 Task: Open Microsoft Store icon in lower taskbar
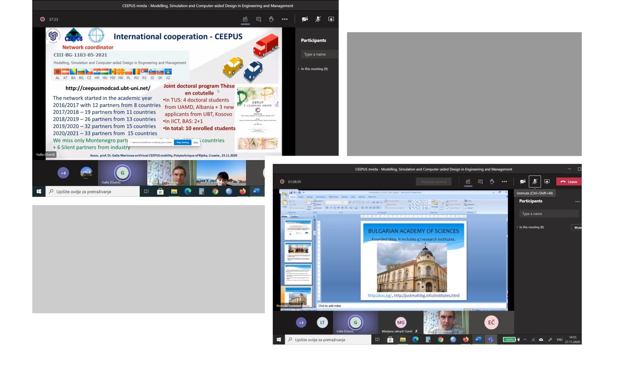(x=390, y=339)
